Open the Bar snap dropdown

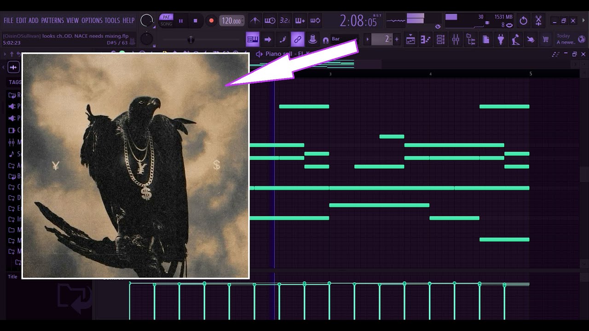(x=344, y=39)
